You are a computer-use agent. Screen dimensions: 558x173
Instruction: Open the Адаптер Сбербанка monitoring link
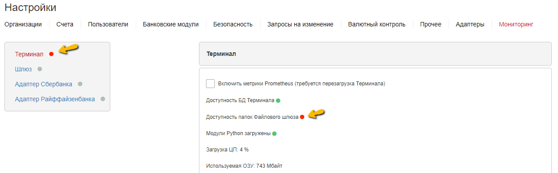pyautogui.click(x=44, y=84)
